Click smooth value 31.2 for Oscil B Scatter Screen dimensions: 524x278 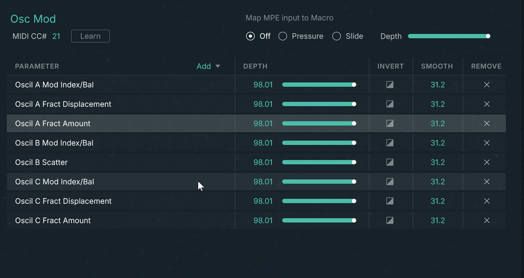pos(438,162)
